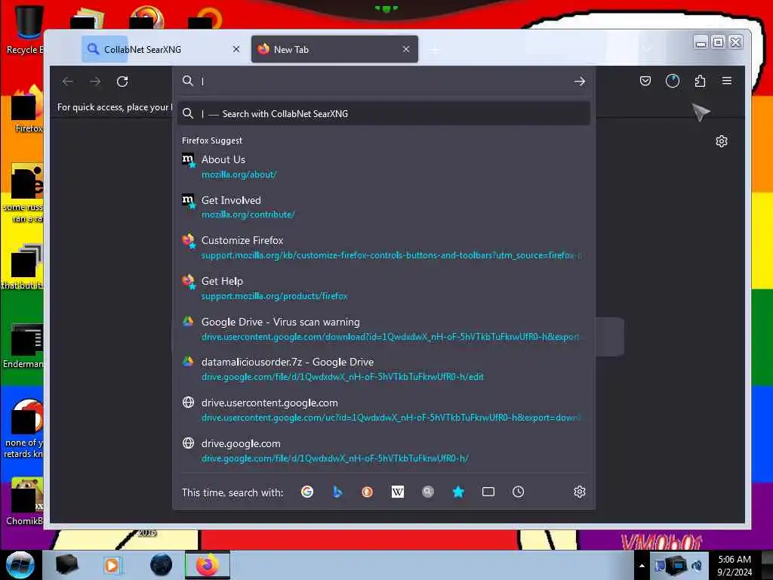Open the media player taskbar icon

(x=112, y=565)
